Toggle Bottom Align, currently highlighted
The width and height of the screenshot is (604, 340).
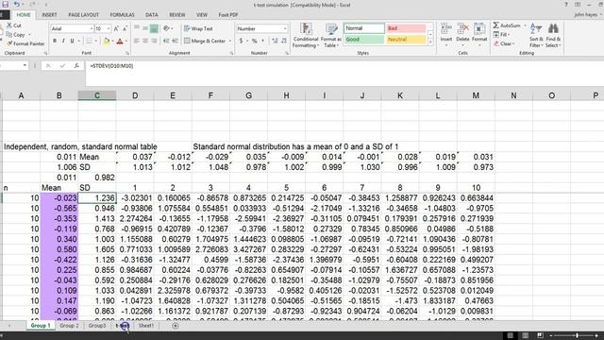pos(154,28)
